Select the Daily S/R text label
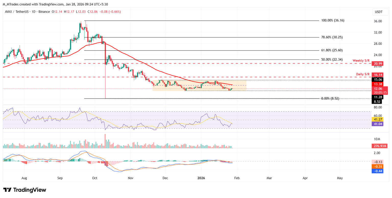 click(363, 74)
